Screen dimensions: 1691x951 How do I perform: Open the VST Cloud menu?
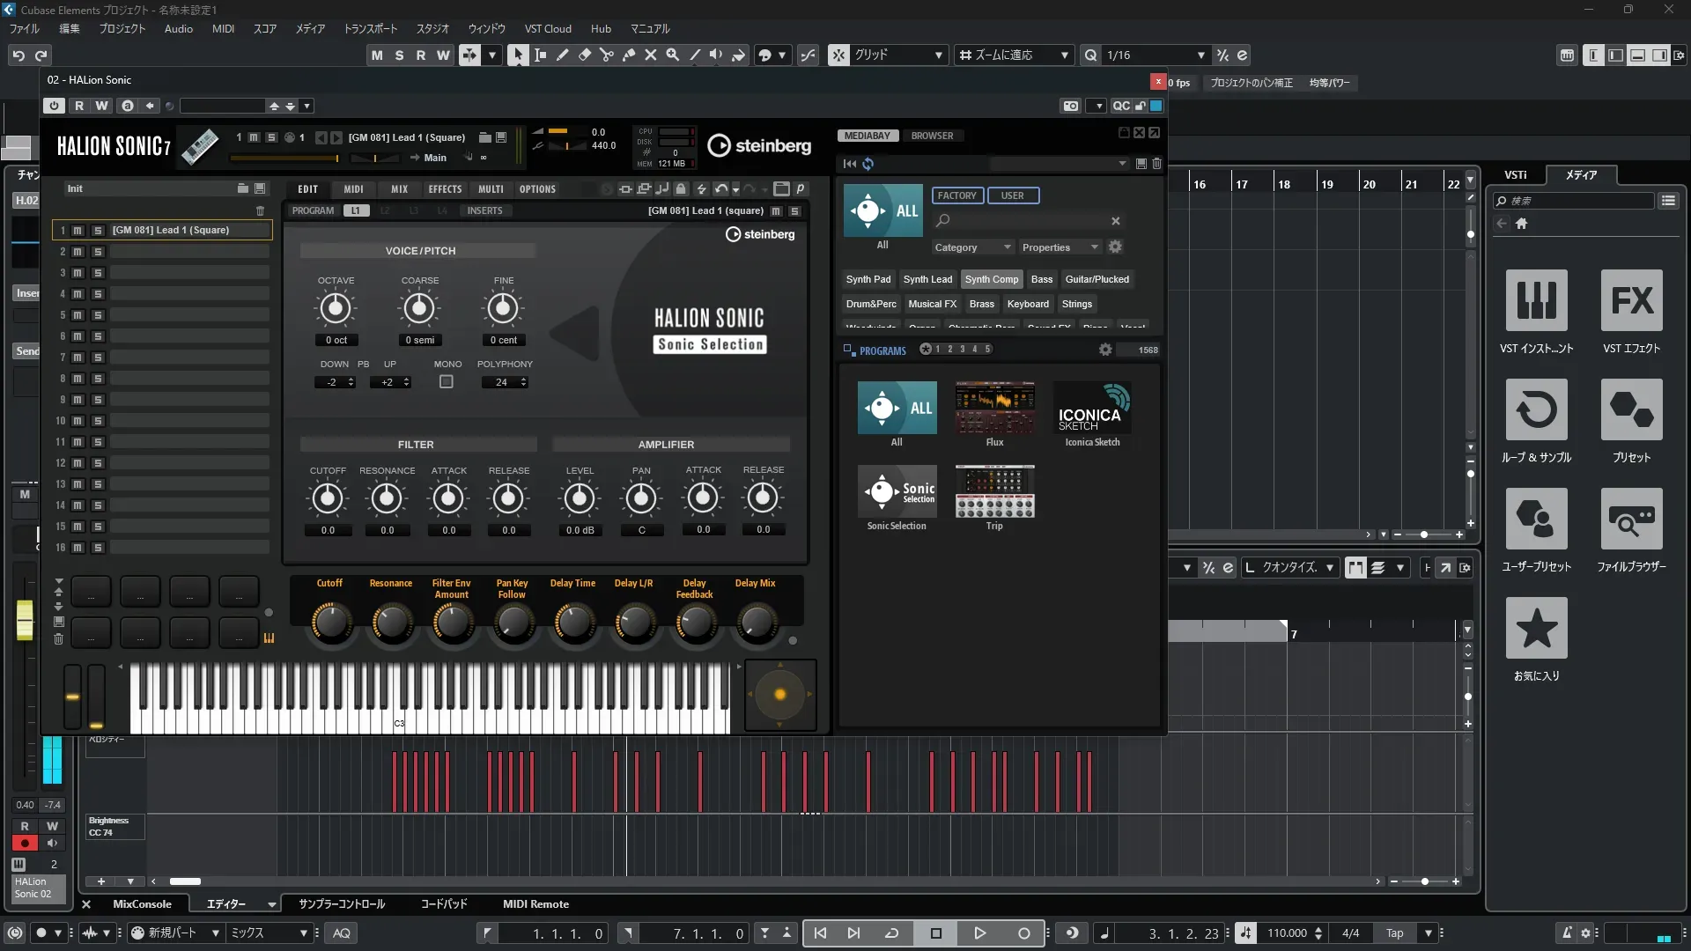coord(547,29)
